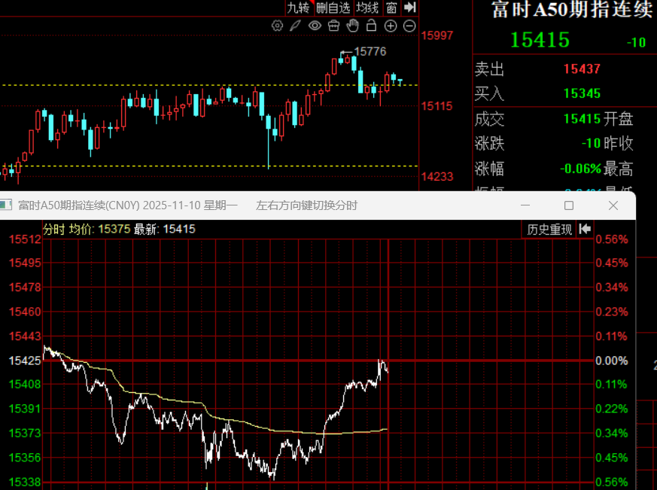
Task: Zoom out with the minus icon
Action: point(409,26)
